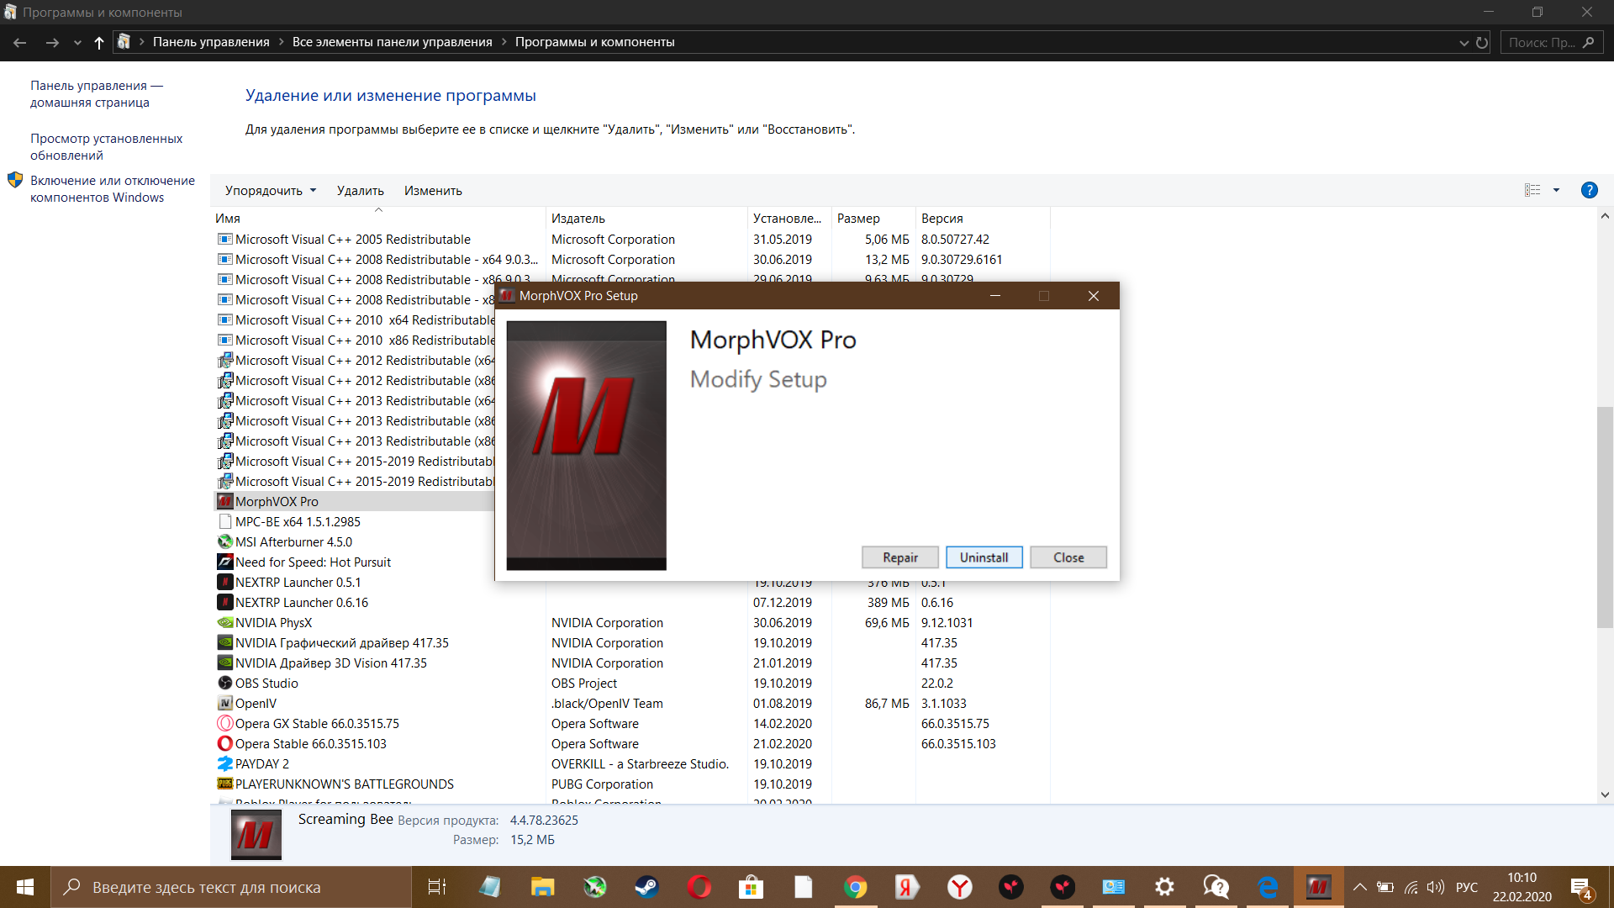Open Yandex app from taskbar
Screen dimensions: 1614x908
click(x=907, y=887)
